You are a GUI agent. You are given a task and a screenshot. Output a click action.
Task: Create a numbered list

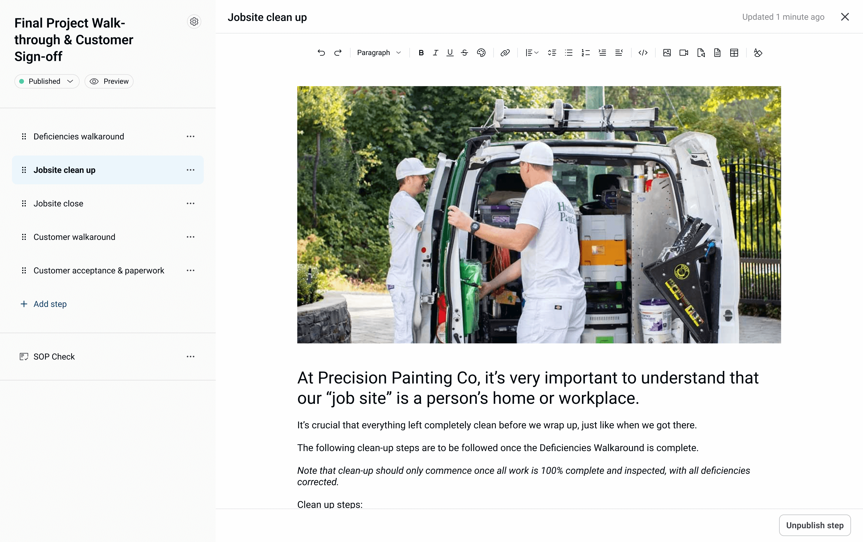click(x=585, y=53)
